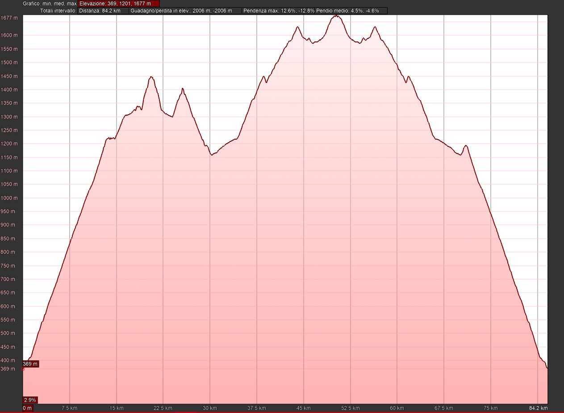Click the 1000 m elevation axis label

9,198
